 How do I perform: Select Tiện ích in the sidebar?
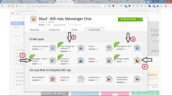coord(17,23)
